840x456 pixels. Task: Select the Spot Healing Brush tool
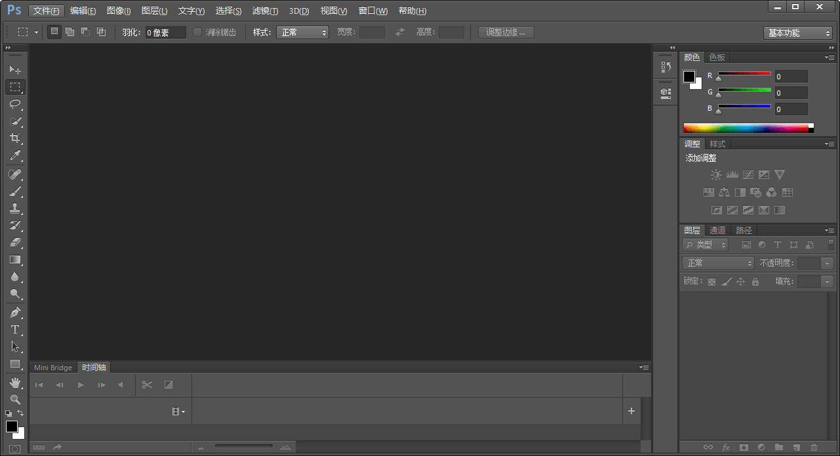[15, 175]
